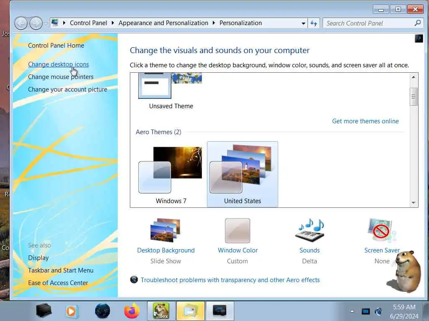Screen dimensions: 429x321
Task: Expand arrow after Appearance and Personalization breadcrumb
Action: [x=214, y=23]
